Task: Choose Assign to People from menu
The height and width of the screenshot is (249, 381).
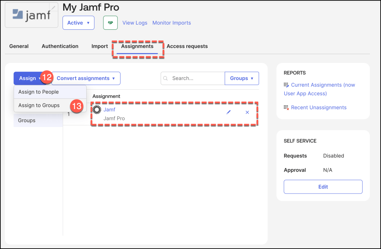Action: coord(39,92)
